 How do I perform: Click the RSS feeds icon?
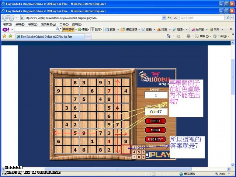point(178,36)
